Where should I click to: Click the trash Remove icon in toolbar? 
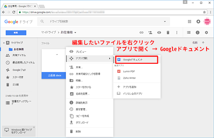point(168,32)
